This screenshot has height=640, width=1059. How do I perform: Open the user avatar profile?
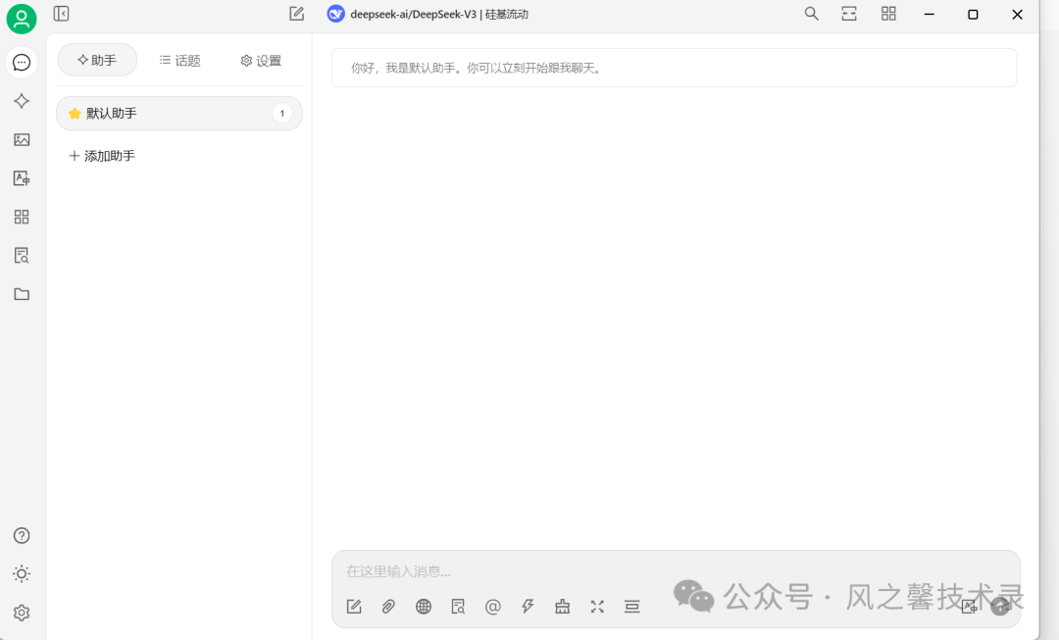click(22, 19)
